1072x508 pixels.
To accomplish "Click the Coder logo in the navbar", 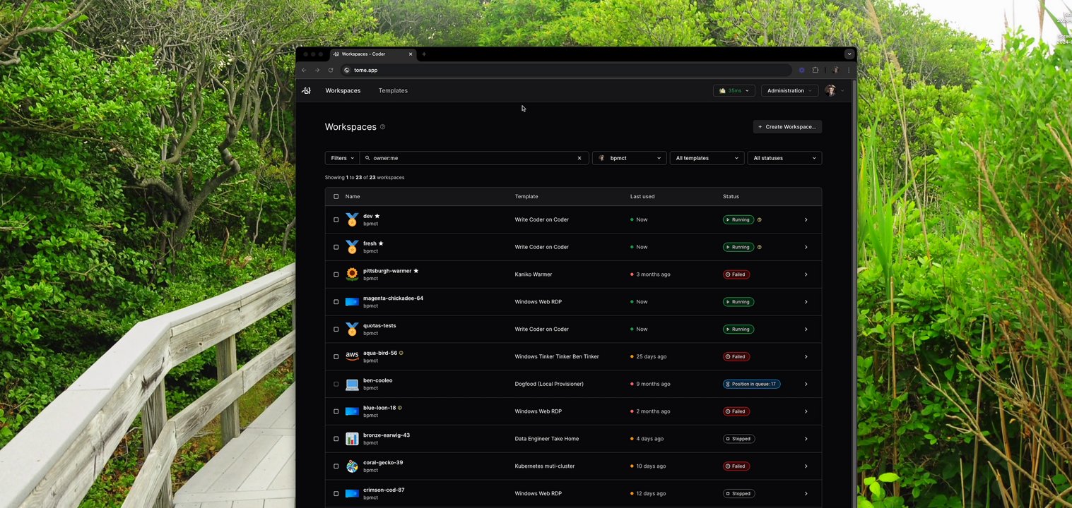I will coord(306,90).
